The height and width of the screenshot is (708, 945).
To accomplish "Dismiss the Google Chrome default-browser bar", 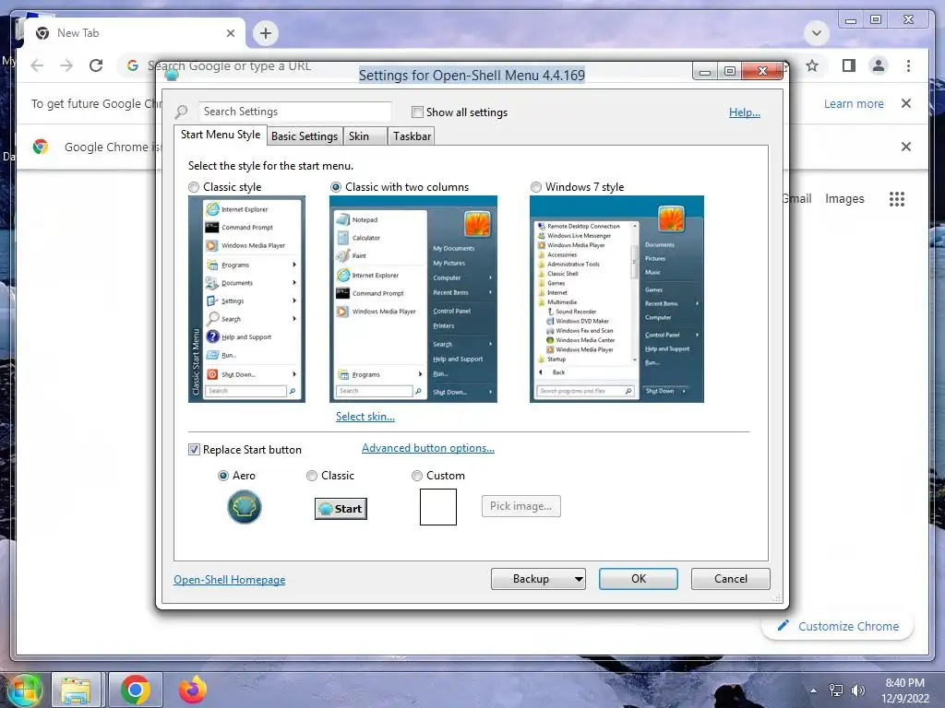I will point(906,147).
